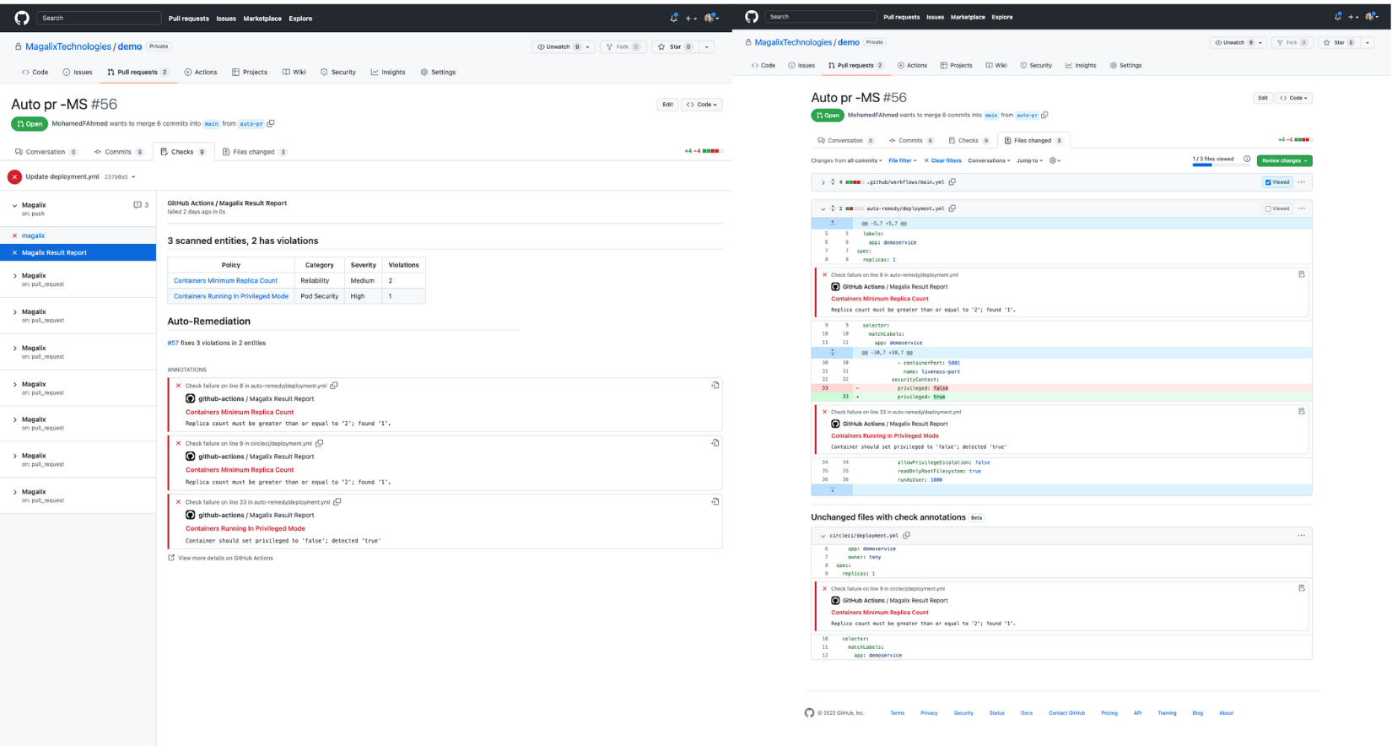The image size is (1392, 746).
Task: Open notifications bell in left window
Action: click(673, 18)
